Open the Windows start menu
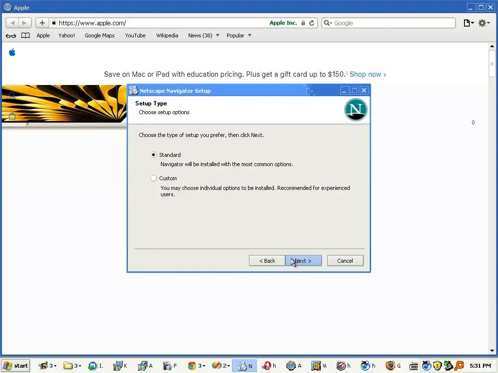This screenshot has width=498, height=373. point(16,366)
